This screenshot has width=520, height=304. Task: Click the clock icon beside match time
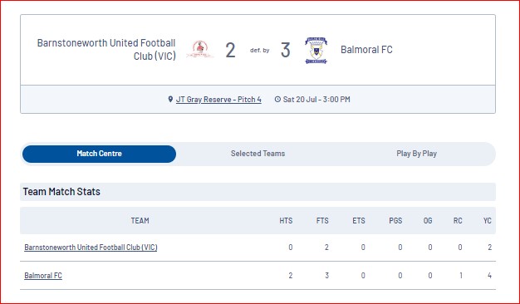click(x=277, y=99)
